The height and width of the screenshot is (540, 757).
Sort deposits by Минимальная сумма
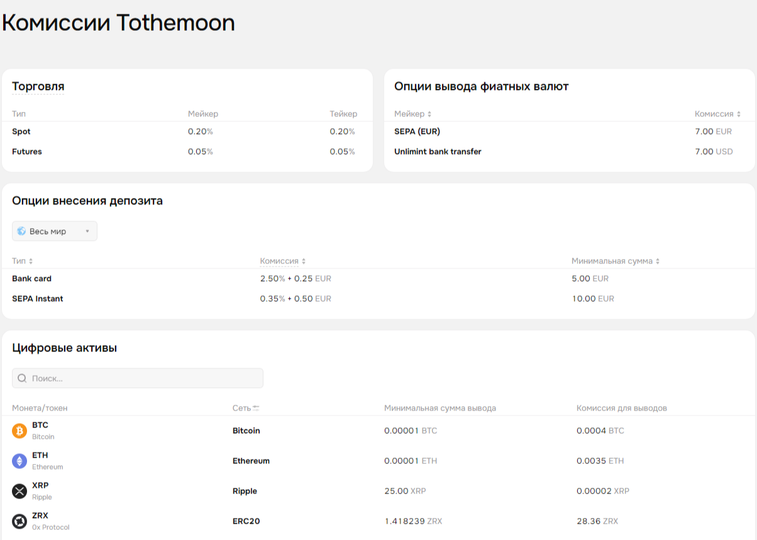tap(658, 261)
